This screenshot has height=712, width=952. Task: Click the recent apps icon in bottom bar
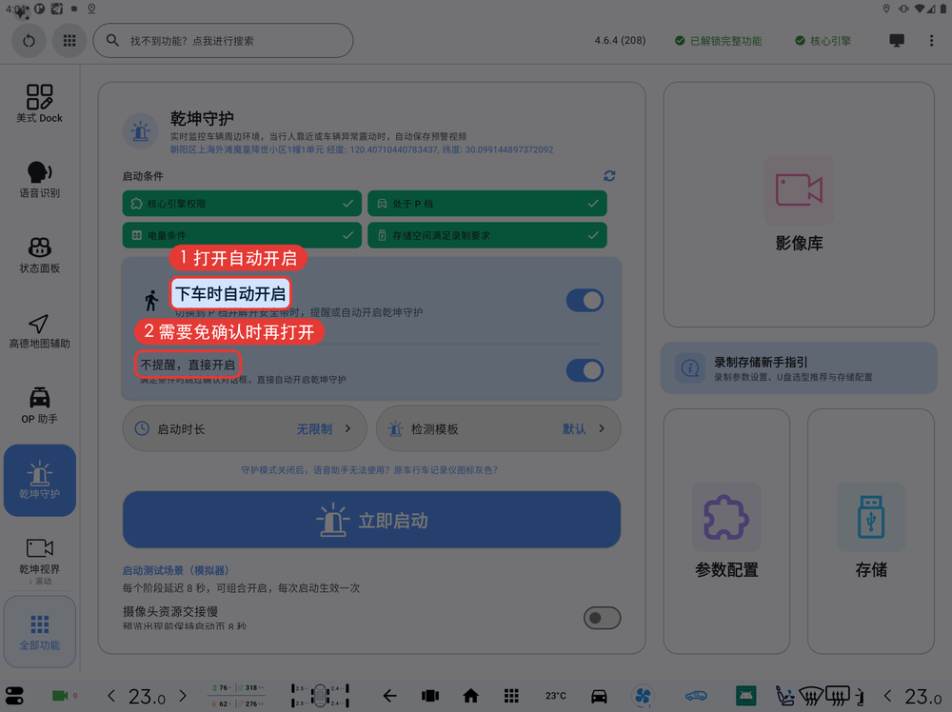point(430,696)
